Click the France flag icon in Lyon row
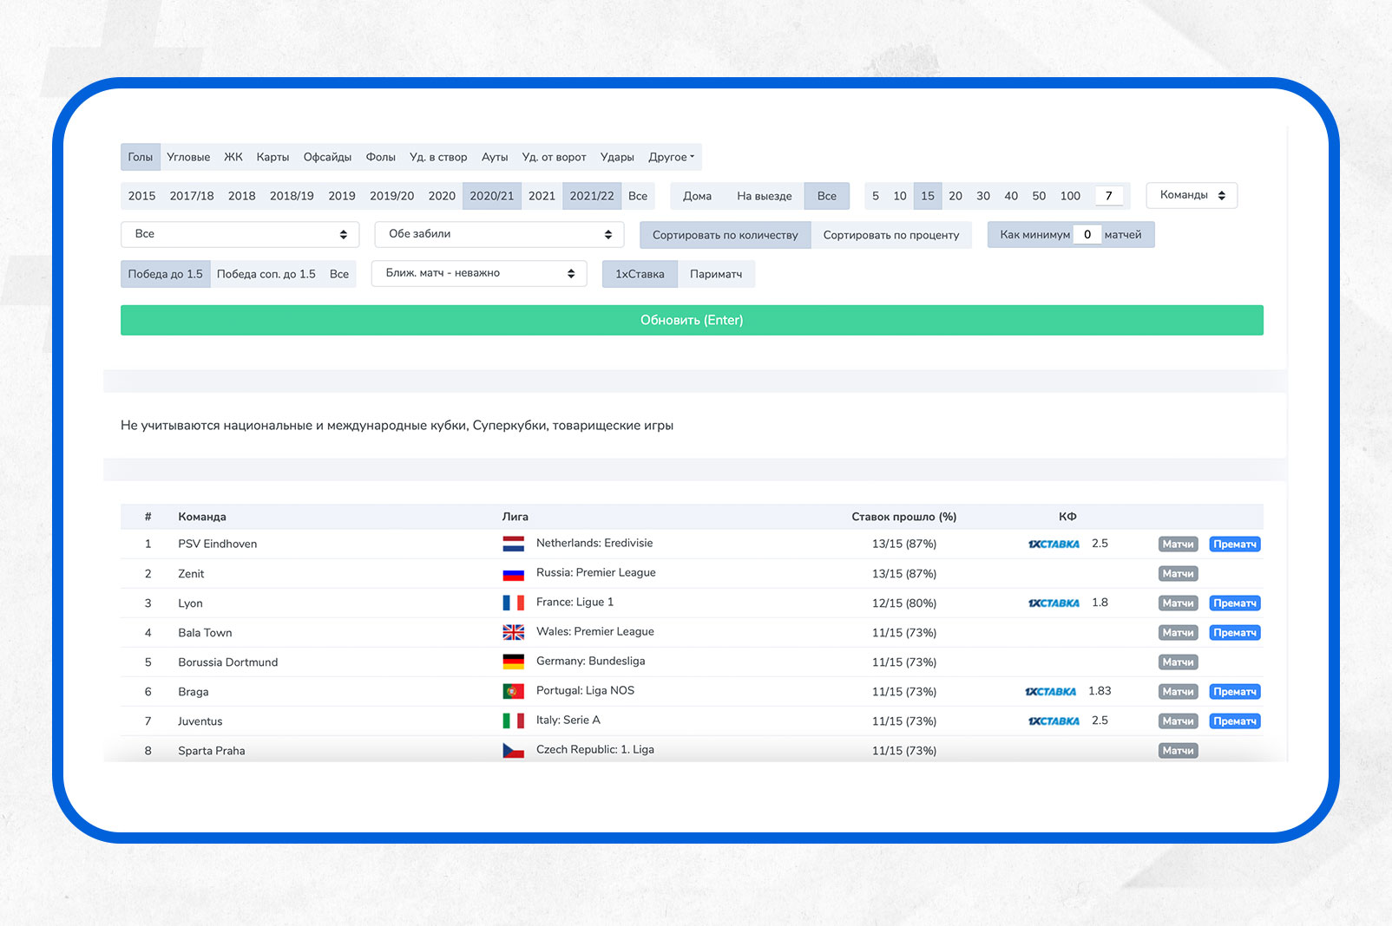 tap(513, 603)
